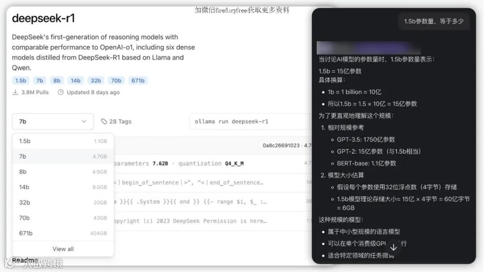Click the 3.8M Pulls text

pyautogui.click(x=35, y=92)
